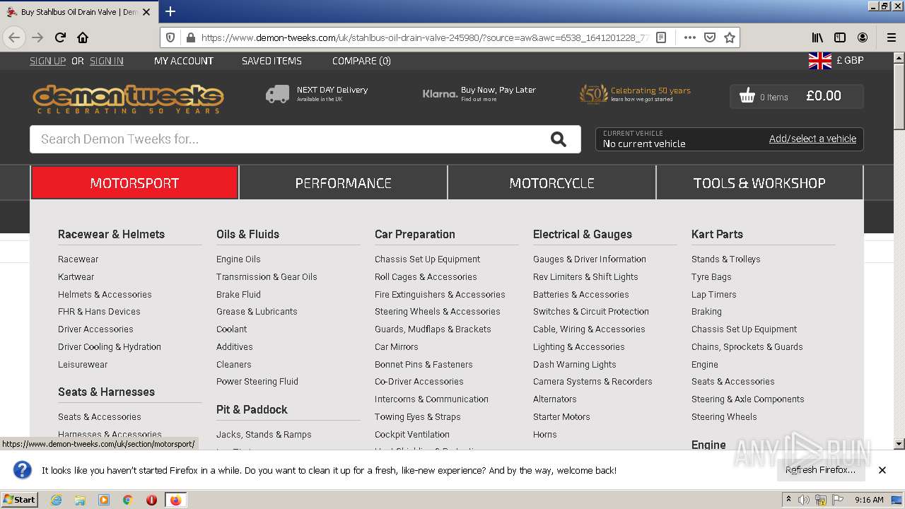Open Internet Explorer from the taskbar
This screenshot has width=905, height=509.
(x=56, y=500)
